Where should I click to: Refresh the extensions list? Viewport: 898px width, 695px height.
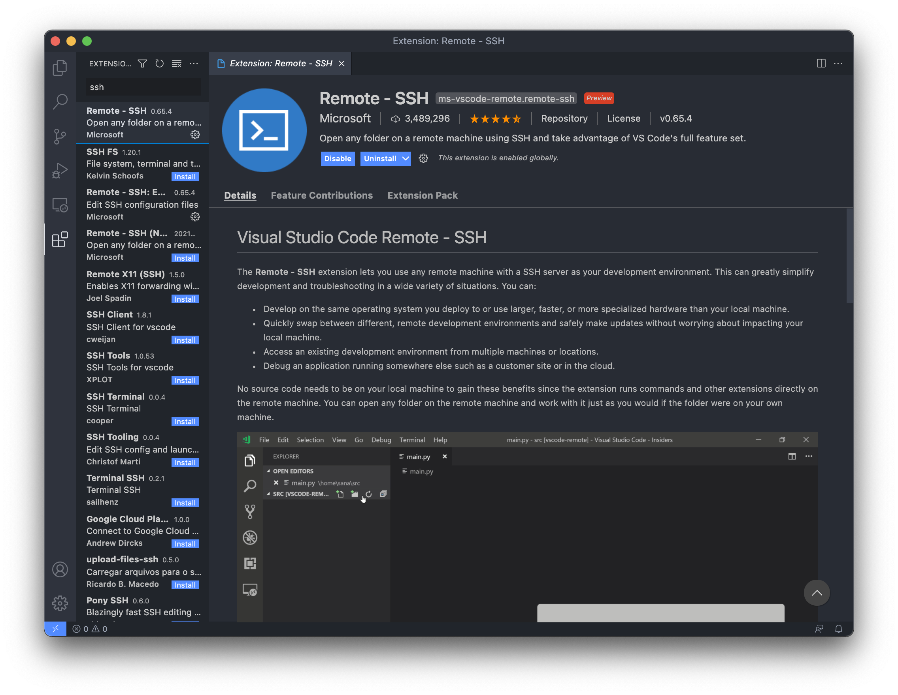(160, 64)
